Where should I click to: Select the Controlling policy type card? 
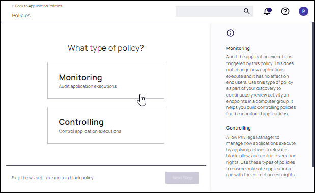click(106, 125)
